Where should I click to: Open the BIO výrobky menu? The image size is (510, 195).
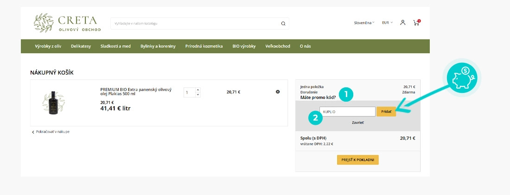[244, 46]
